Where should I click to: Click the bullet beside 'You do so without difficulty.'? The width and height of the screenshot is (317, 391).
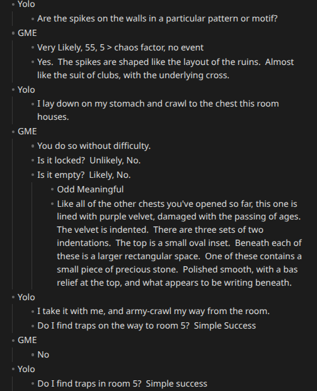(33, 146)
